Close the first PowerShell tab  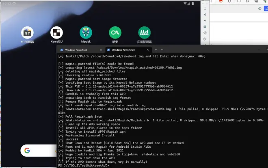tap(101, 50)
